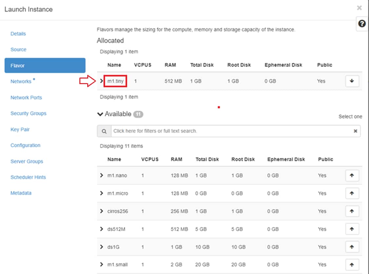This screenshot has width=369, height=274.
Task: Open the Details step
Action: coord(18,34)
